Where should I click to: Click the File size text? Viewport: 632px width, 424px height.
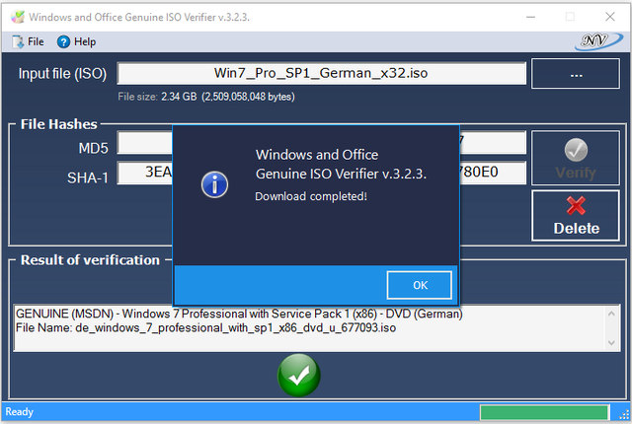tap(206, 97)
